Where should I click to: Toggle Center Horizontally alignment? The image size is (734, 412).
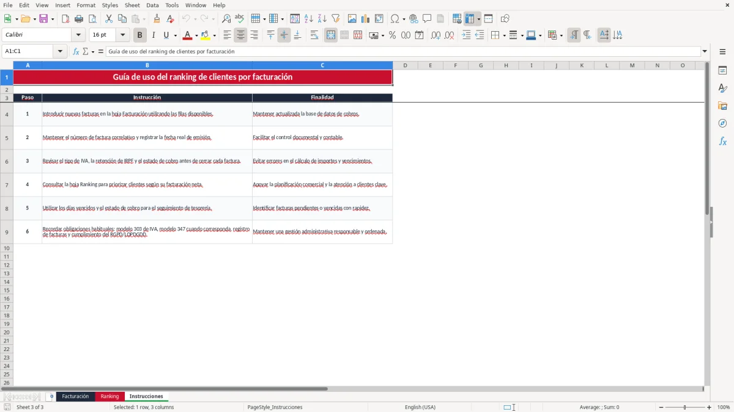[x=240, y=35]
